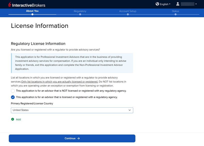The image size is (204, 146).
Task: Click the green plus Add icon
Action: pos(13,119)
